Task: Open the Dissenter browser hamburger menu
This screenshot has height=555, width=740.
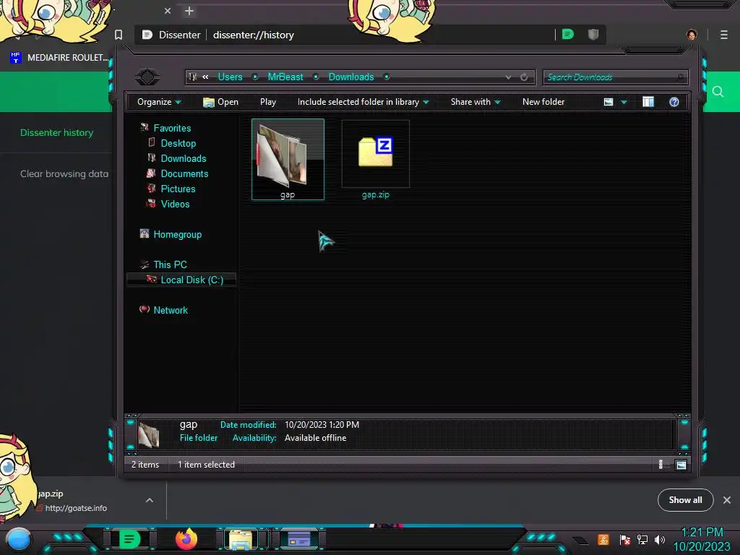Action: pos(723,35)
